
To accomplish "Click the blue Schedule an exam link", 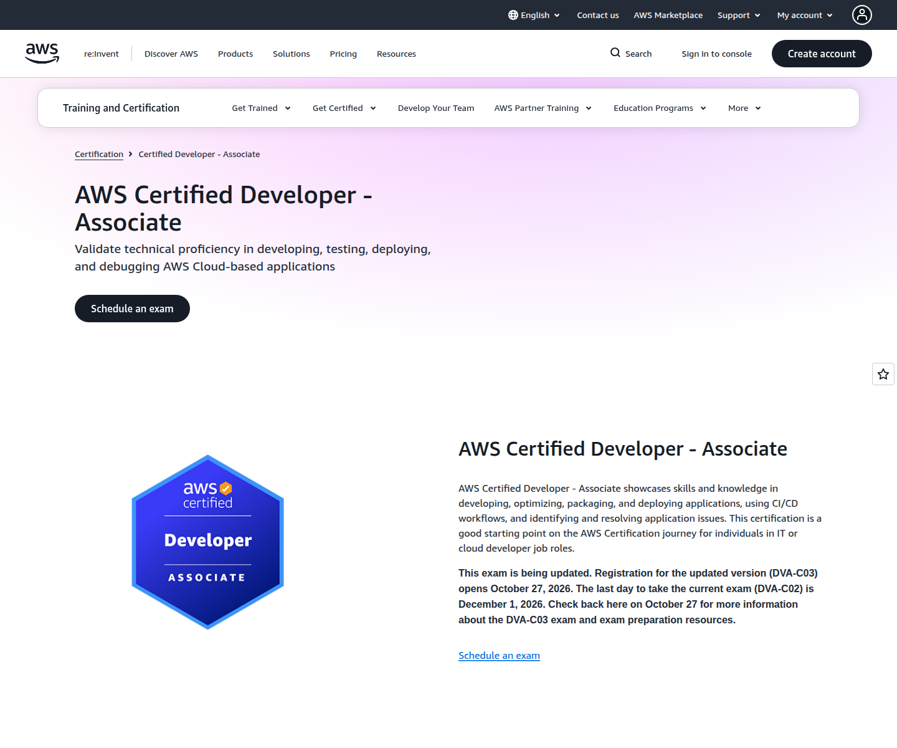I will click(499, 655).
